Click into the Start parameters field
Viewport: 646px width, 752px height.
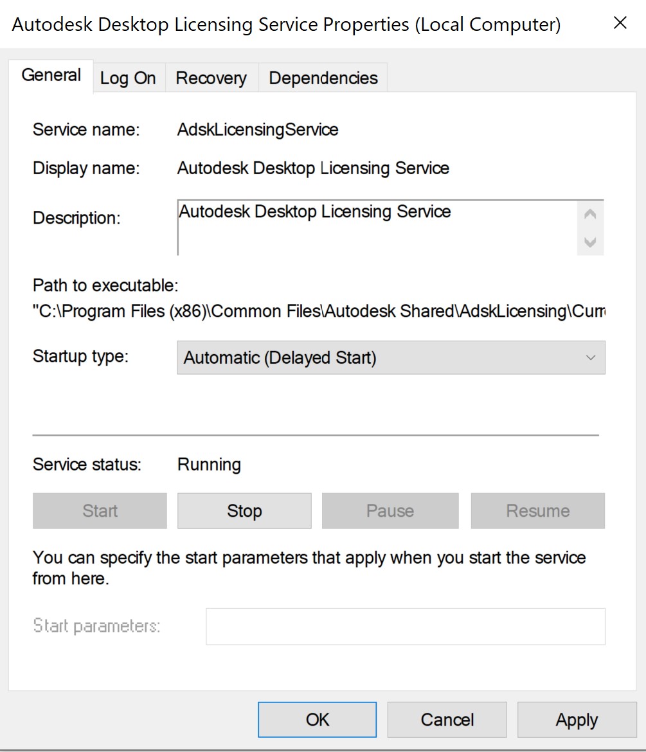coord(405,626)
